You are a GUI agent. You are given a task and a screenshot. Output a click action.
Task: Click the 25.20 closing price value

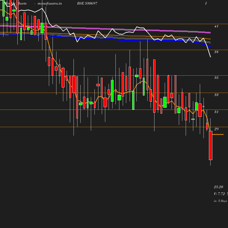tap(218, 187)
